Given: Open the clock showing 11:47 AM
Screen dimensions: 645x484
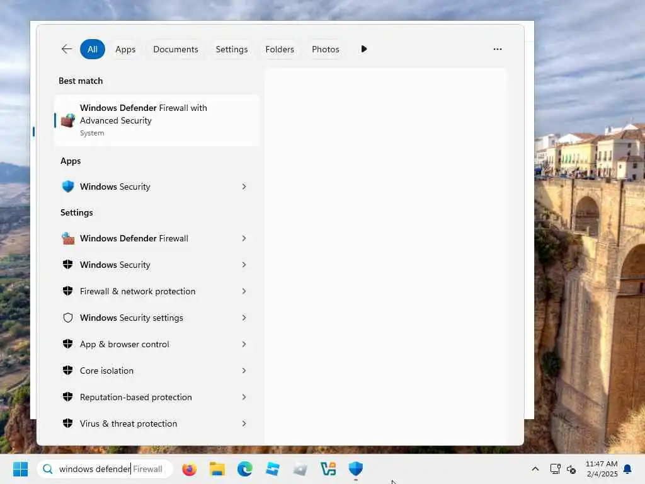Looking at the screenshot, I should 602,469.
